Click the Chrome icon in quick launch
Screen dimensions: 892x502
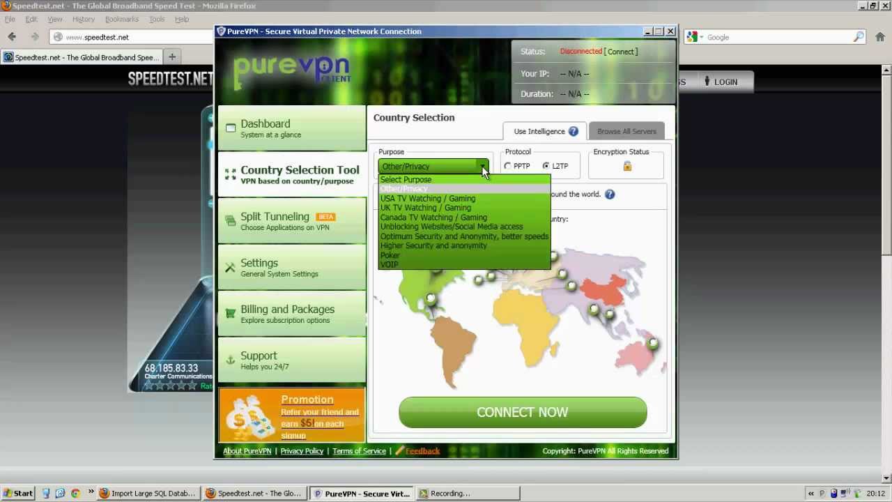click(x=75, y=493)
